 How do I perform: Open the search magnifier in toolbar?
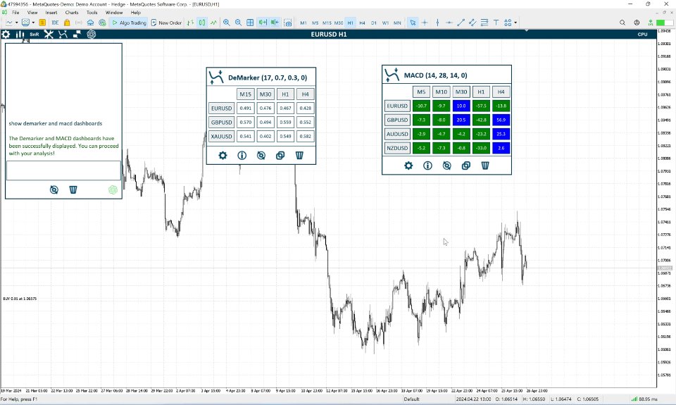click(x=622, y=23)
